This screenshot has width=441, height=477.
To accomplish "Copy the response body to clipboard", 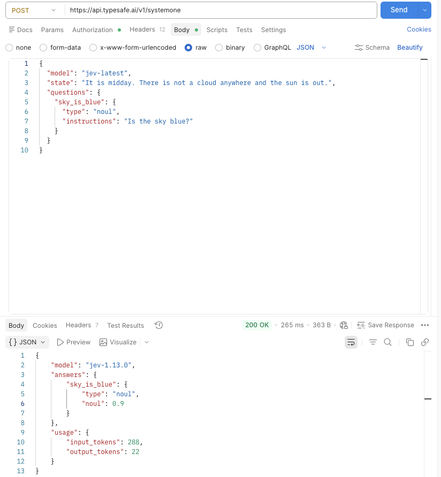I will point(410,342).
